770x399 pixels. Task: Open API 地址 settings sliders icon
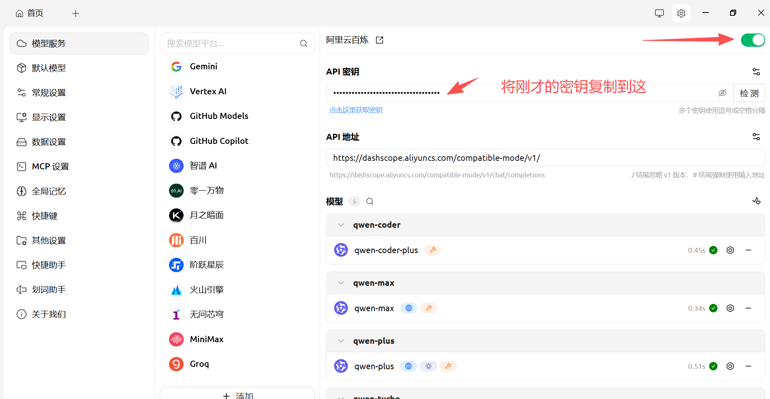point(756,137)
